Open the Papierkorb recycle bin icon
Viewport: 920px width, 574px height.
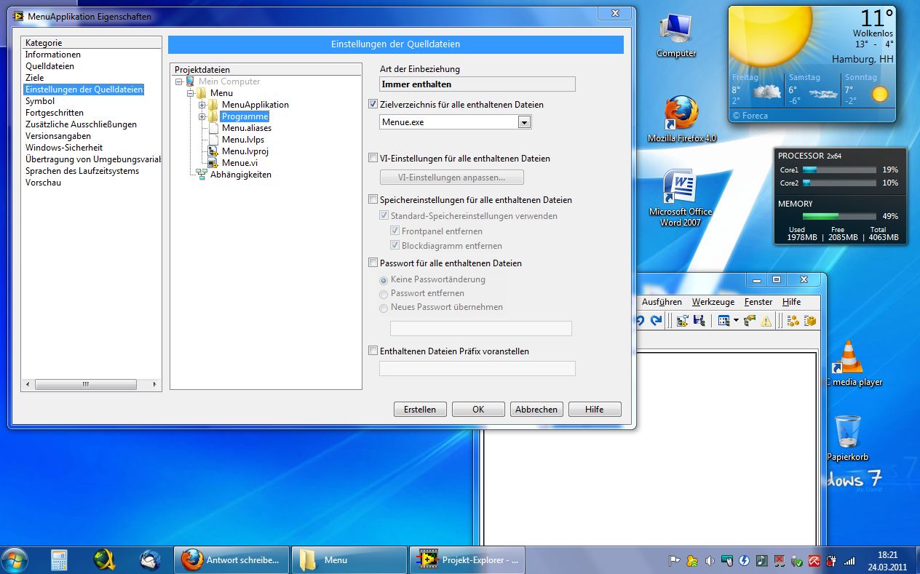(x=848, y=438)
